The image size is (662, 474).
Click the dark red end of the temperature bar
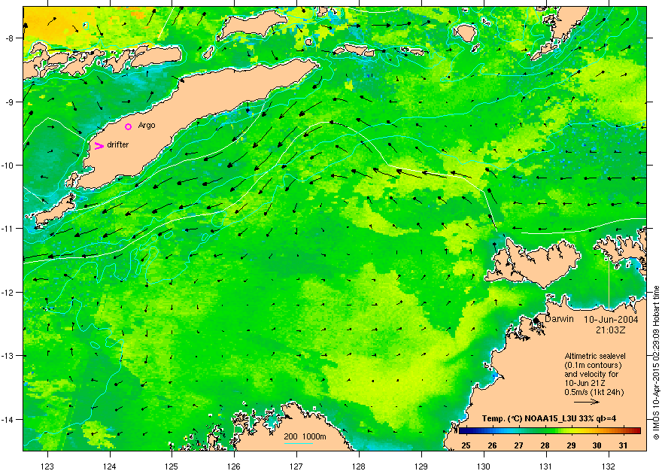click(636, 431)
